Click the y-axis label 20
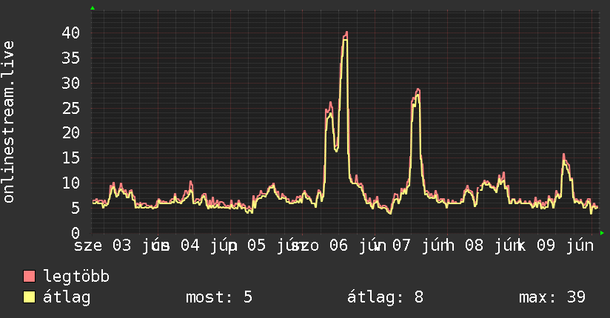 [x=71, y=133]
